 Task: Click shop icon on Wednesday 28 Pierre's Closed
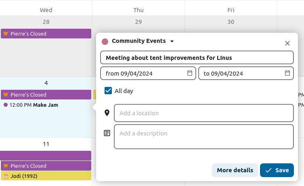pos(6,34)
